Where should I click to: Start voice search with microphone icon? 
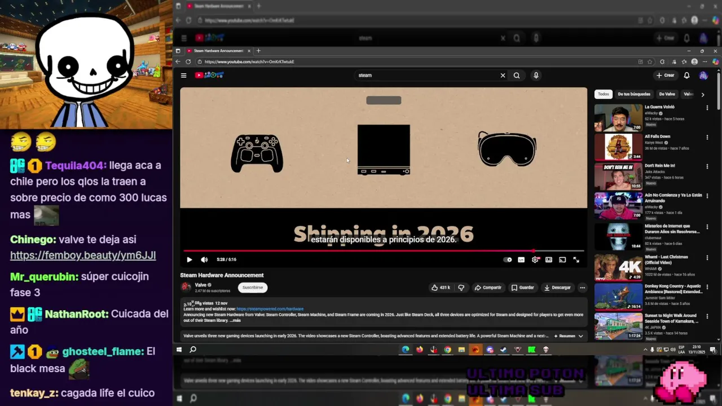(536, 75)
